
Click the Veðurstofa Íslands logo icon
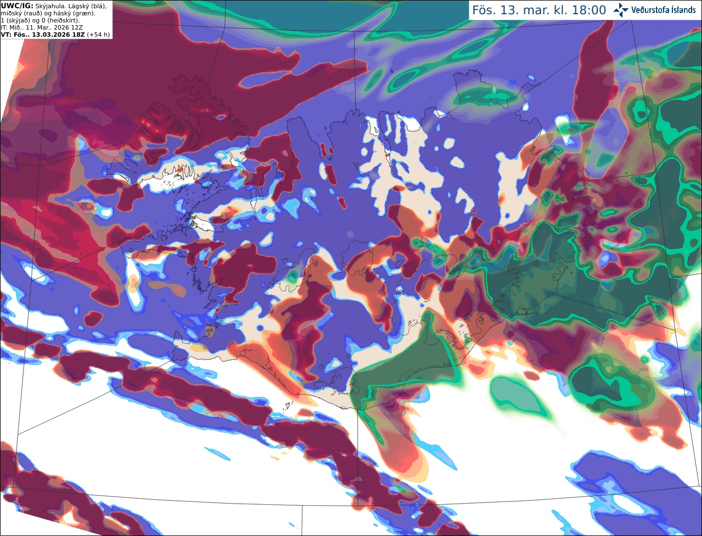[x=621, y=10]
